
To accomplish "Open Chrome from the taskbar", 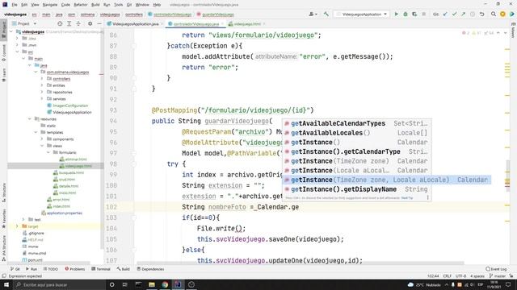I will click(x=165, y=284).
